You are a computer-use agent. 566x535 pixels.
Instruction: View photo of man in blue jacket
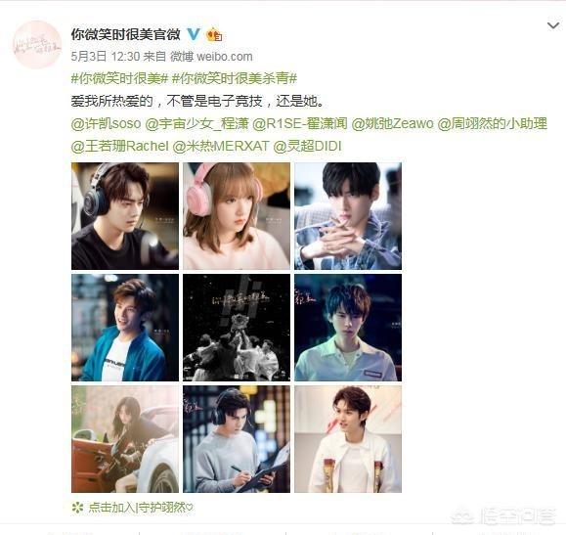click(125, 328)
